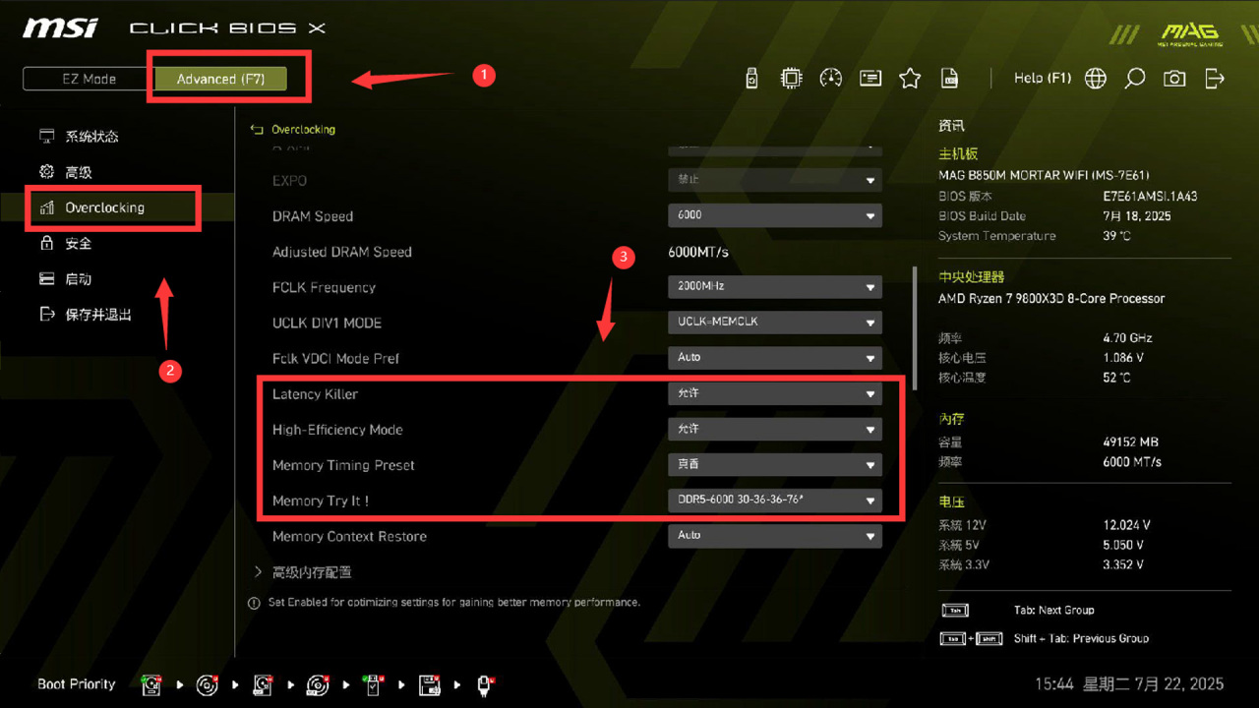Click the MSI logo
This screenshot has width=1259, height=708.
[x=61, y=28]
